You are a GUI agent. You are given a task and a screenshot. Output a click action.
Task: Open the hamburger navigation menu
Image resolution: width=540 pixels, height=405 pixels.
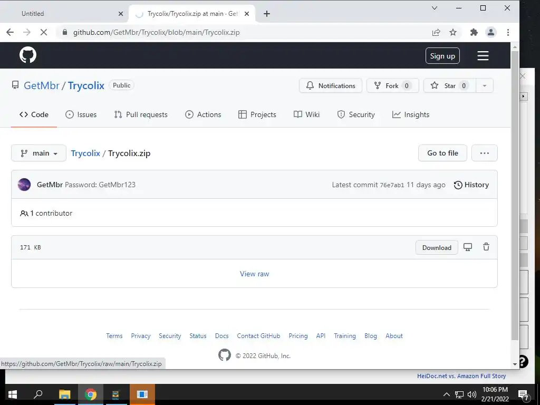click(x=483, y=56)
